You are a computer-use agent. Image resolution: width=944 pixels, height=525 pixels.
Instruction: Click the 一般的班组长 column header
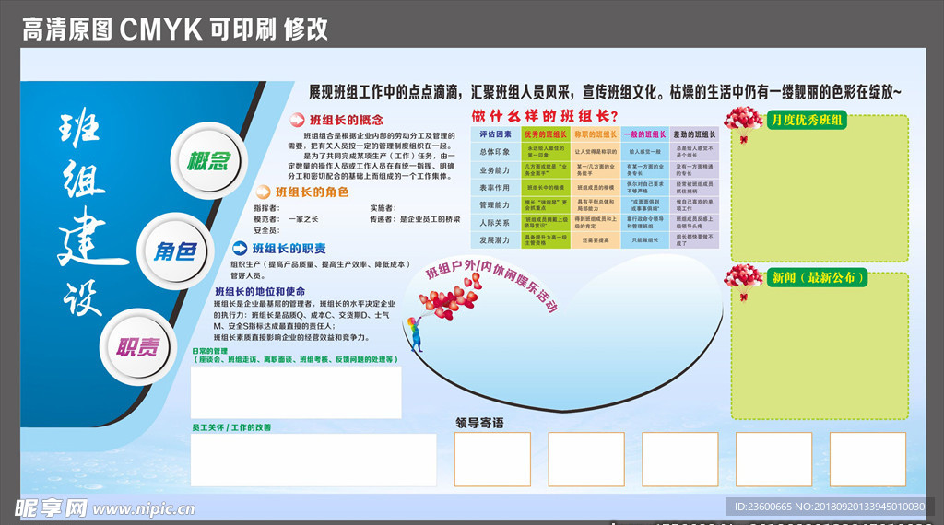point(644,134)
